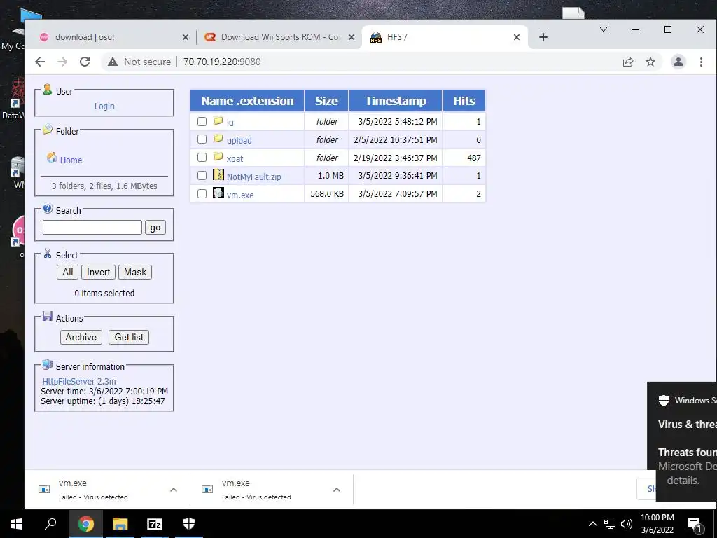Click the search go button
The width and height of the screenshot is (717, 538).
tap(155, 228)
